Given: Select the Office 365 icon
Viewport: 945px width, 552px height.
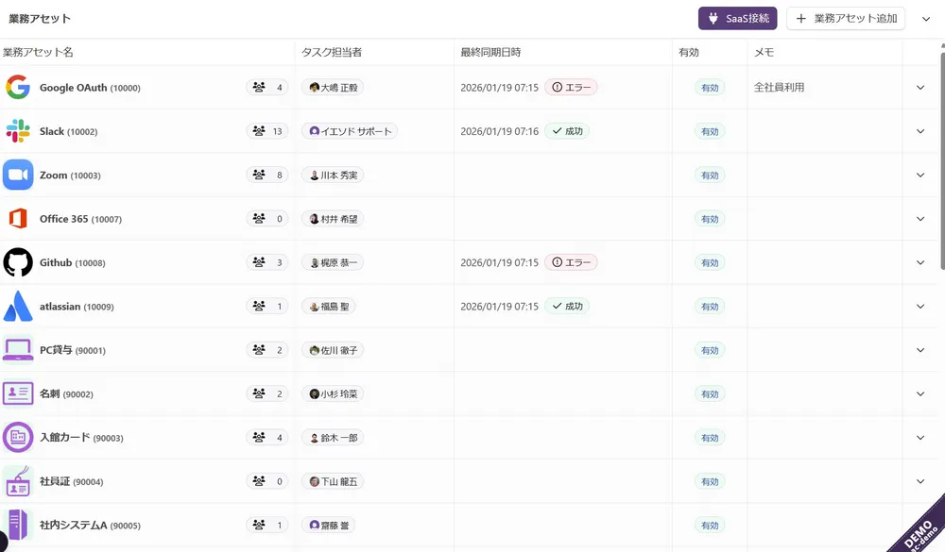Looking at the screenshot, I should [x=18, y=218].
